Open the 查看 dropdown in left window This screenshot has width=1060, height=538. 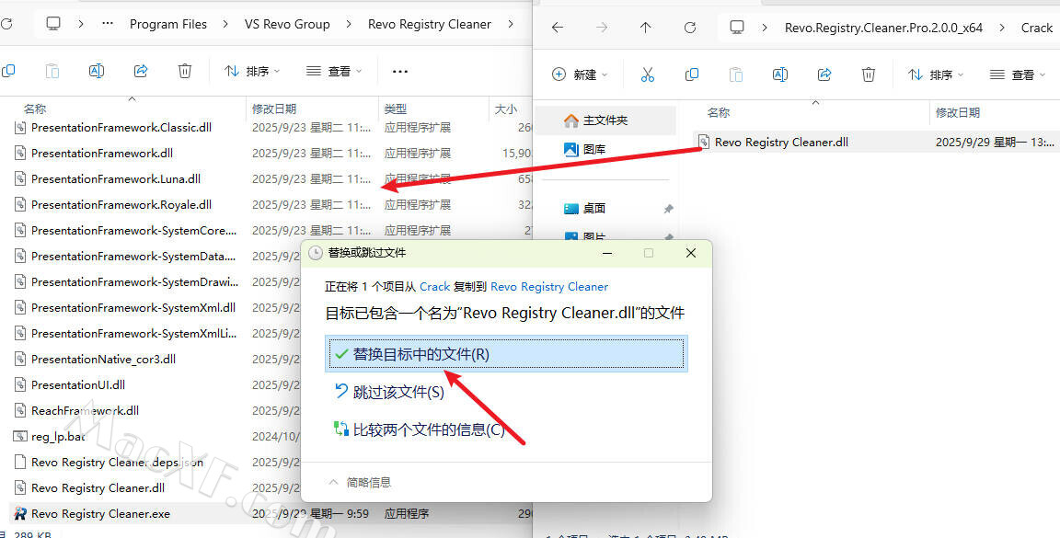(334, 71)
